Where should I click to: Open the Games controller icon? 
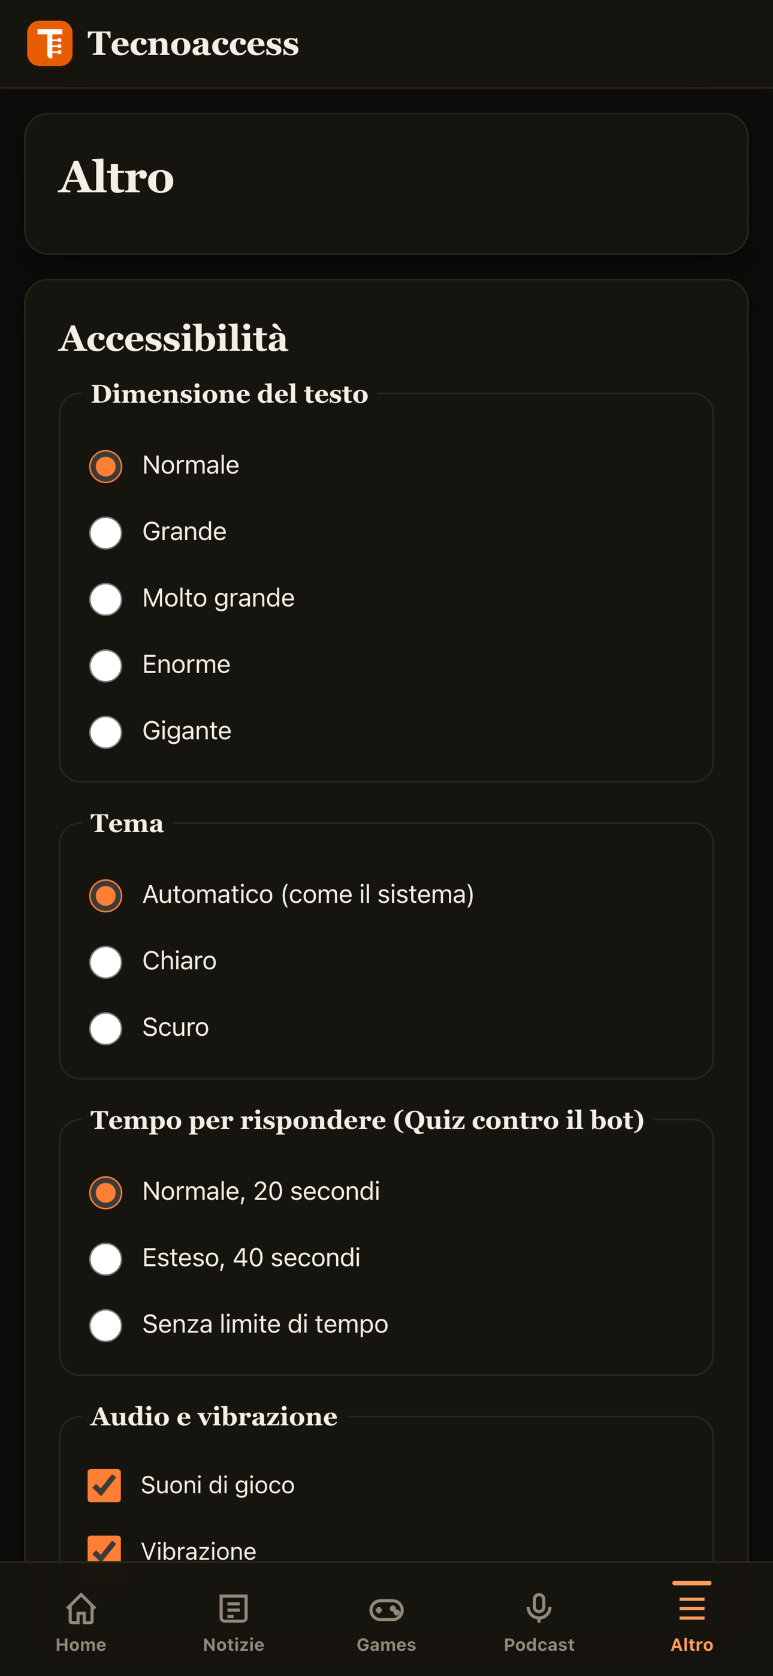[x=386, y=1609]
